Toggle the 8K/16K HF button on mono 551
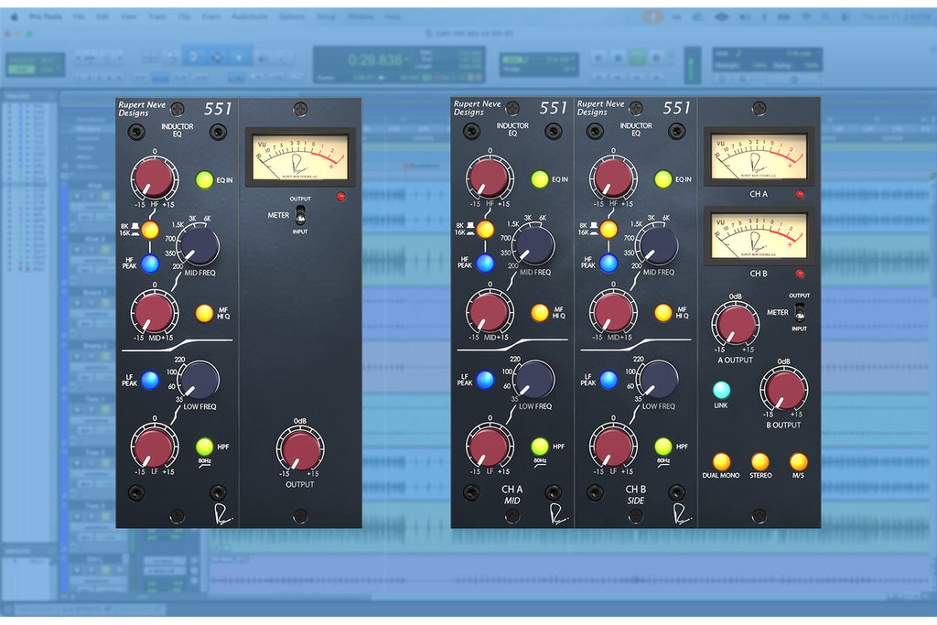Image resolution: width=937 pixels, height=625 pixels. 150,230
